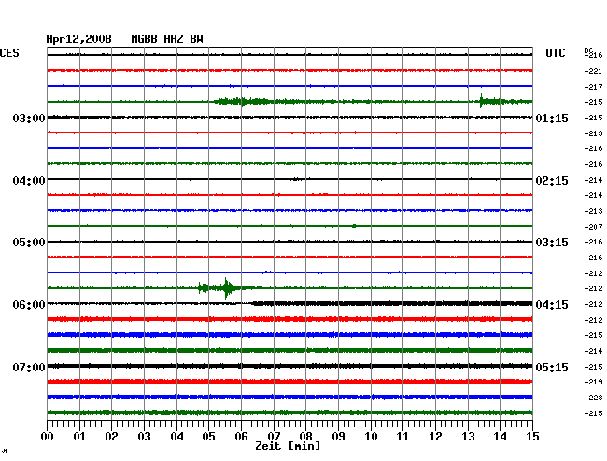Click the 02:15 UTC time label
The image size is (607, 461).
tap(552, 181)
